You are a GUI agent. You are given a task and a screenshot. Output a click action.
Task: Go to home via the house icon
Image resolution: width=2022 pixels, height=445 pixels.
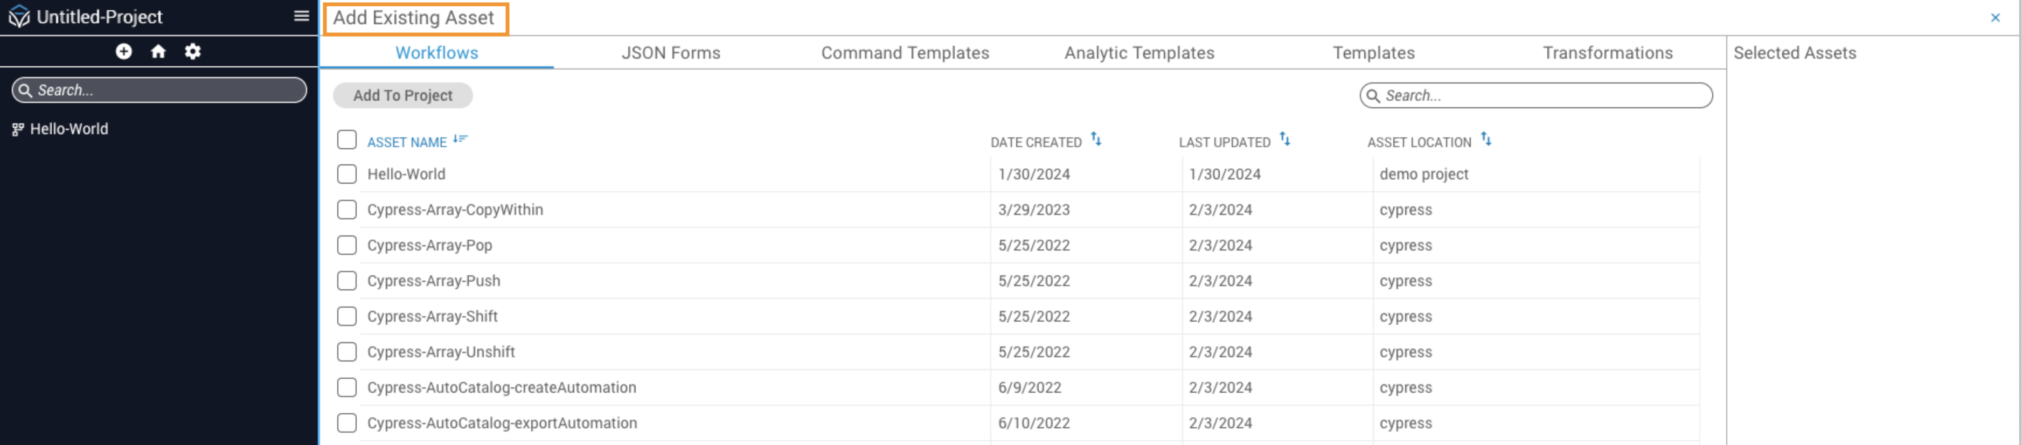click(x=158, y=52)
